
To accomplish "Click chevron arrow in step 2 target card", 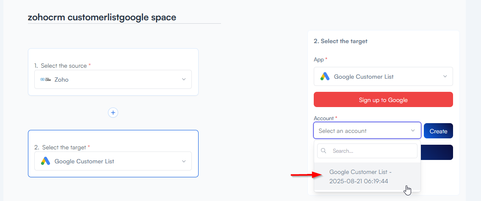I will [184, 161].
